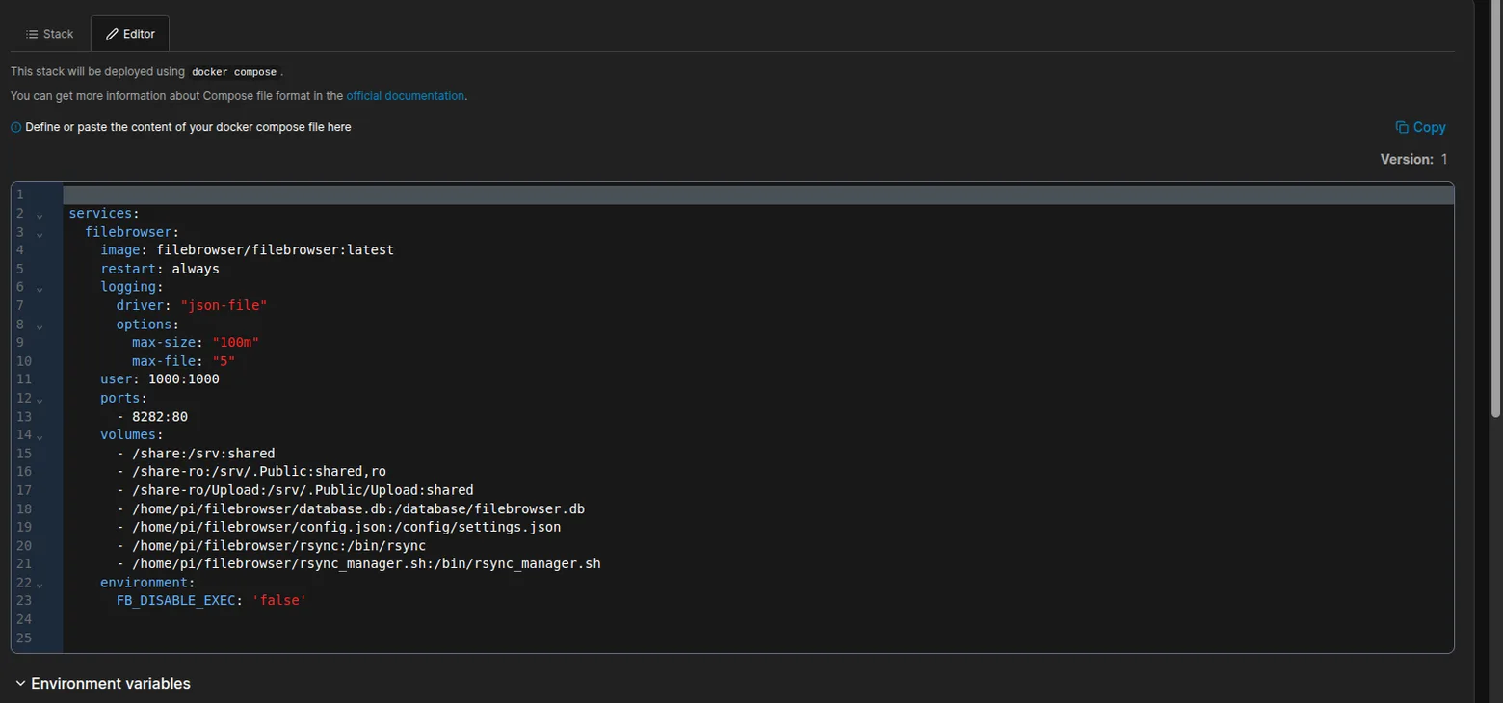This screenshot has height=703, width=1503.
Task: Click the user 1000:1000 line
Action: click(x=160, y=379)
